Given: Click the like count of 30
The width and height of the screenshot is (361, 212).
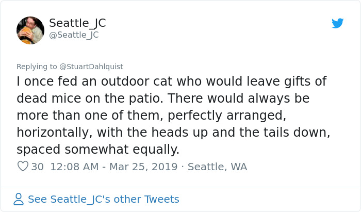Looking at the screenshot, I should point(37,167).
